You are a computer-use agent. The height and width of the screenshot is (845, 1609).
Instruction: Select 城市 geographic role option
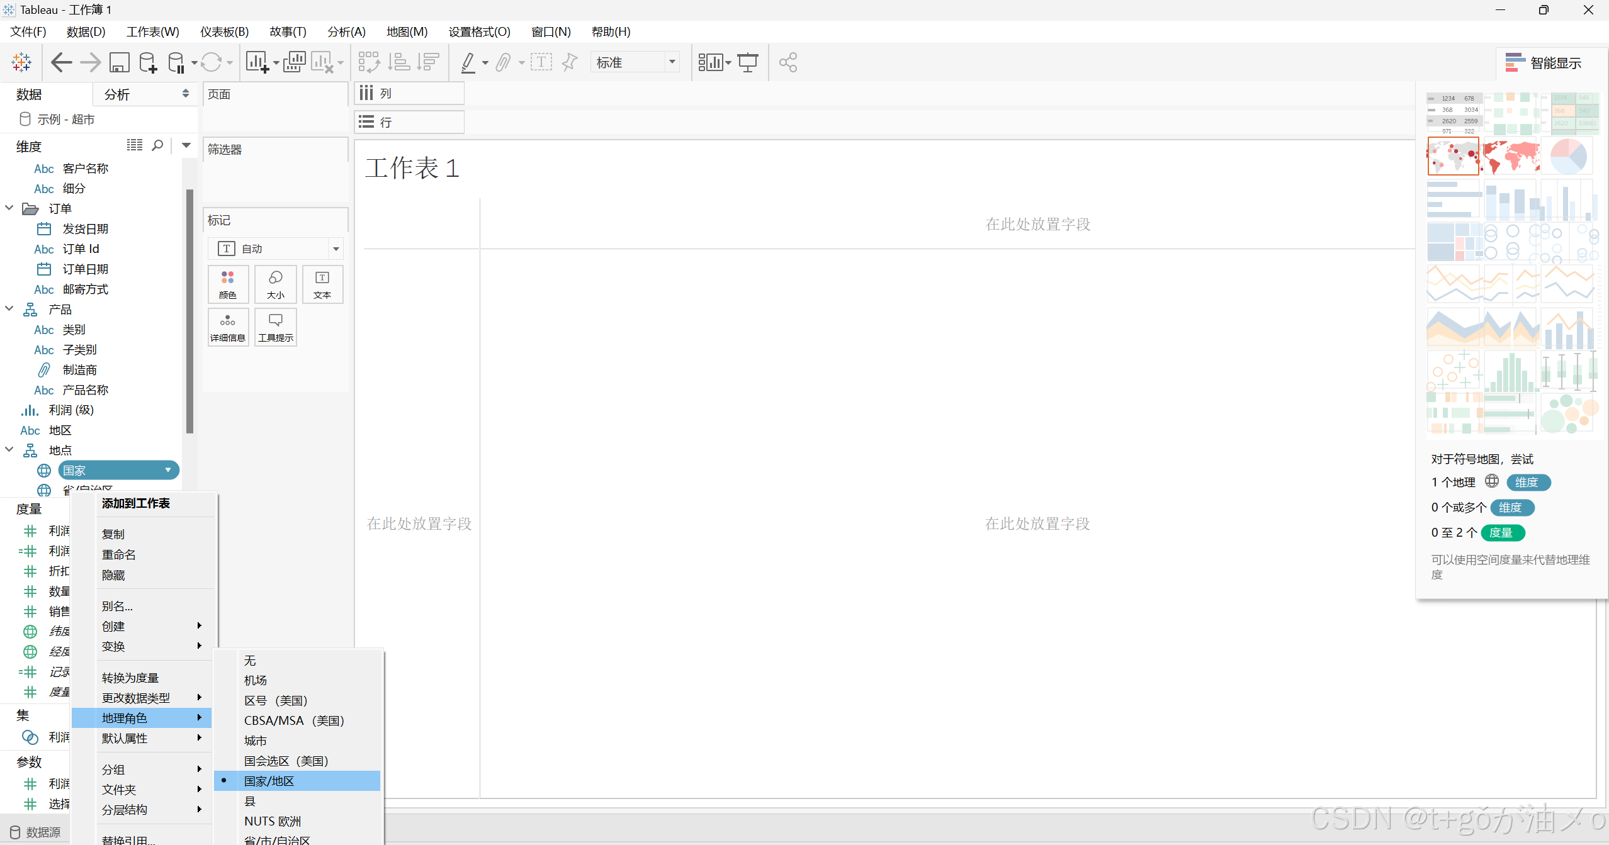coord(256,741)
